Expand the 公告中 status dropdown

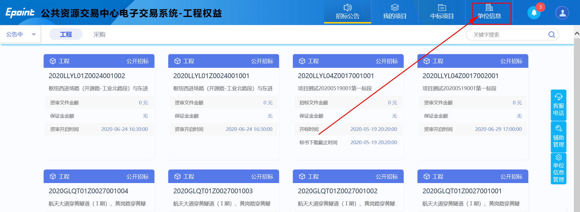click(x=21, y=34)
